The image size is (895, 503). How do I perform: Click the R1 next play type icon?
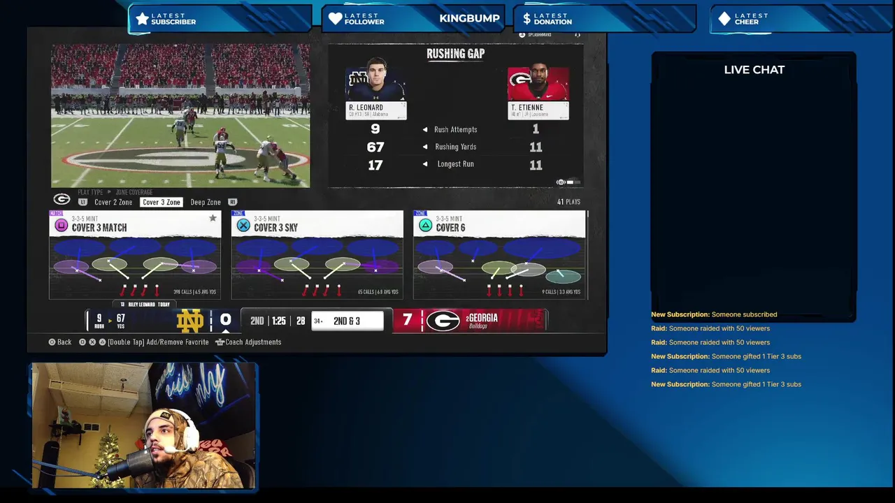click(x=232, y=202)
